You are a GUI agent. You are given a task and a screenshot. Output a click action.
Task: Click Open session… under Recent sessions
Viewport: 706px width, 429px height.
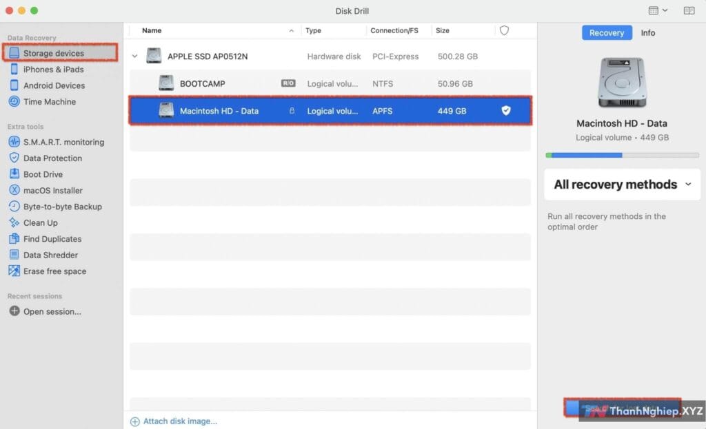point(52,312)
